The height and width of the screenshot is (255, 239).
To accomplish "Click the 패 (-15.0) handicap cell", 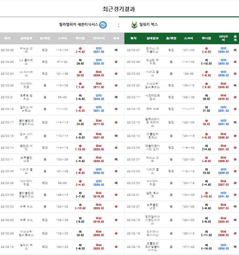I will [207, 247].
